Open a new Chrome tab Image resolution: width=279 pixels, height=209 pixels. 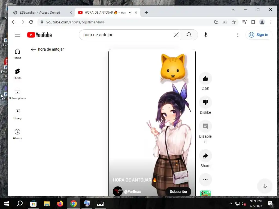pos(146,13)
